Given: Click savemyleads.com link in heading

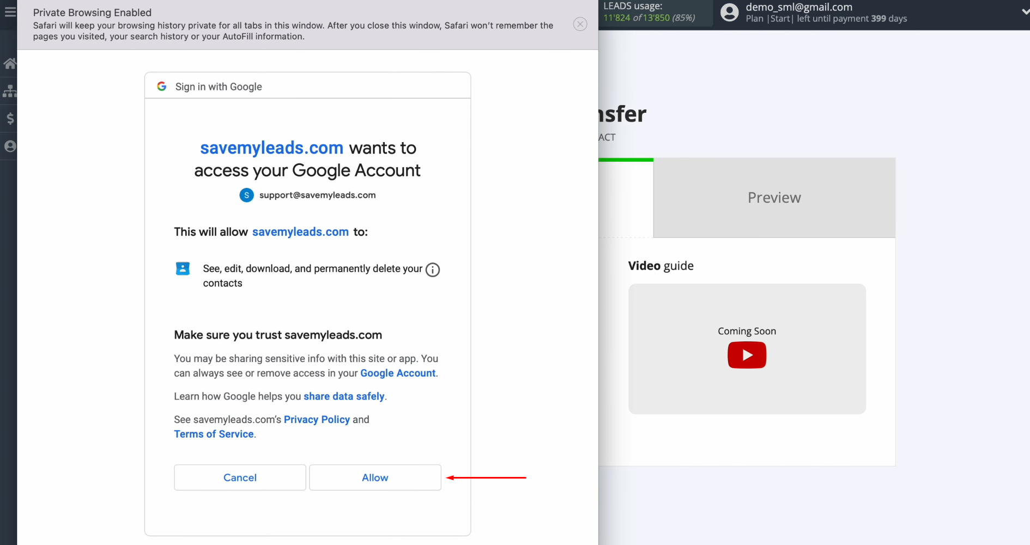Looking at the screenshot, I should 271,148.
